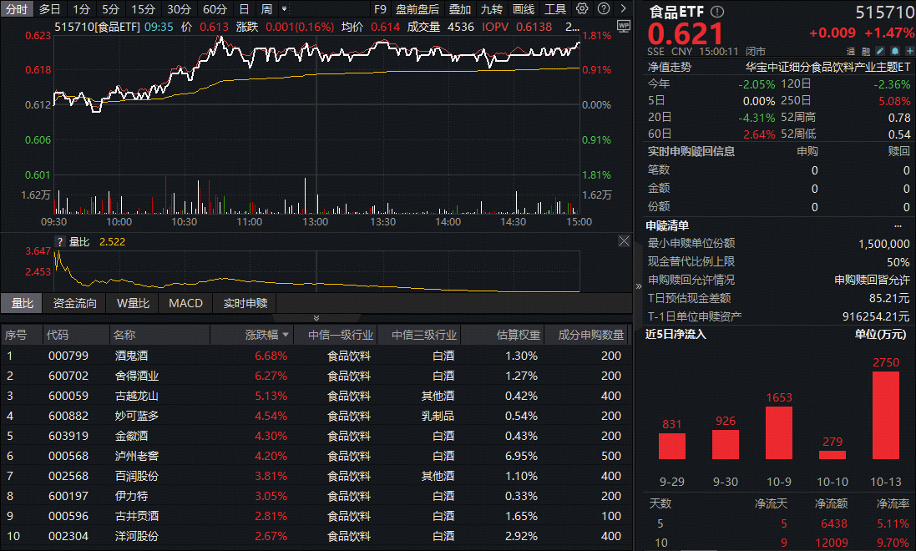Image resolution: width=916 pixels, height=551 pixels.
Task: Click the help question mark in top toolbar
Action: coord(604,9)
